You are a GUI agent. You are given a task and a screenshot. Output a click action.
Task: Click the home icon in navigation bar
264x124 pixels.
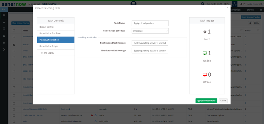[261, 10]
